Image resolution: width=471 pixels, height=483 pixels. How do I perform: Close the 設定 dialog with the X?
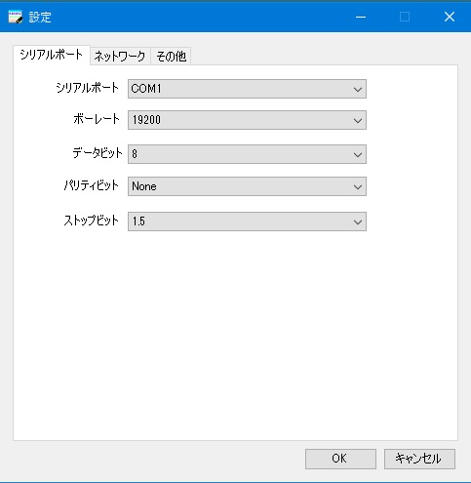[x=450, y=17]
